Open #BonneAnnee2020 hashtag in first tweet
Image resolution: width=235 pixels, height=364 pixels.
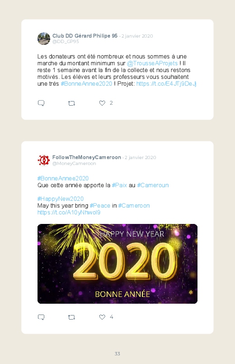[x=86, y=84]
